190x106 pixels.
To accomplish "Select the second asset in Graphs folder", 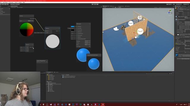I will 69,77.
